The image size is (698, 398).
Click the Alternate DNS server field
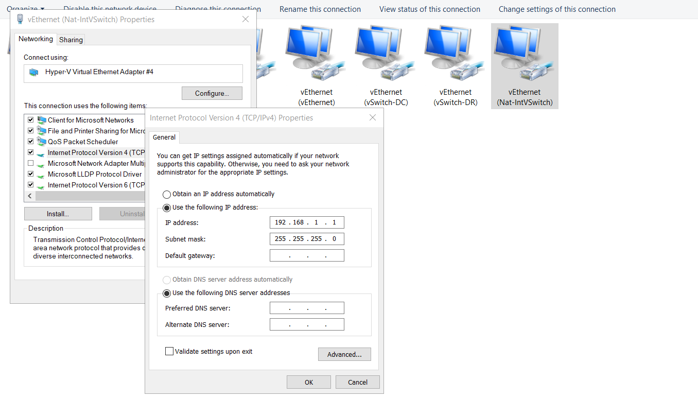point(307,324)
